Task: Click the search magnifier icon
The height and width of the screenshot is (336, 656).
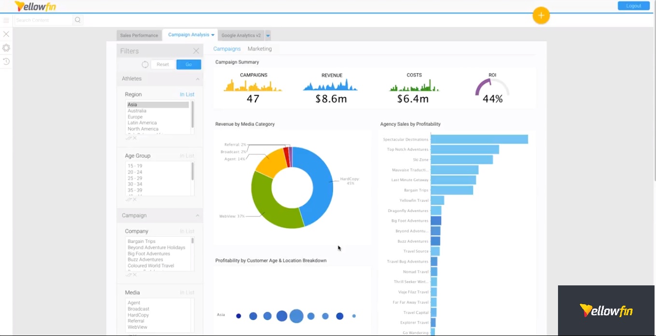Action: [x=78, y=20]
